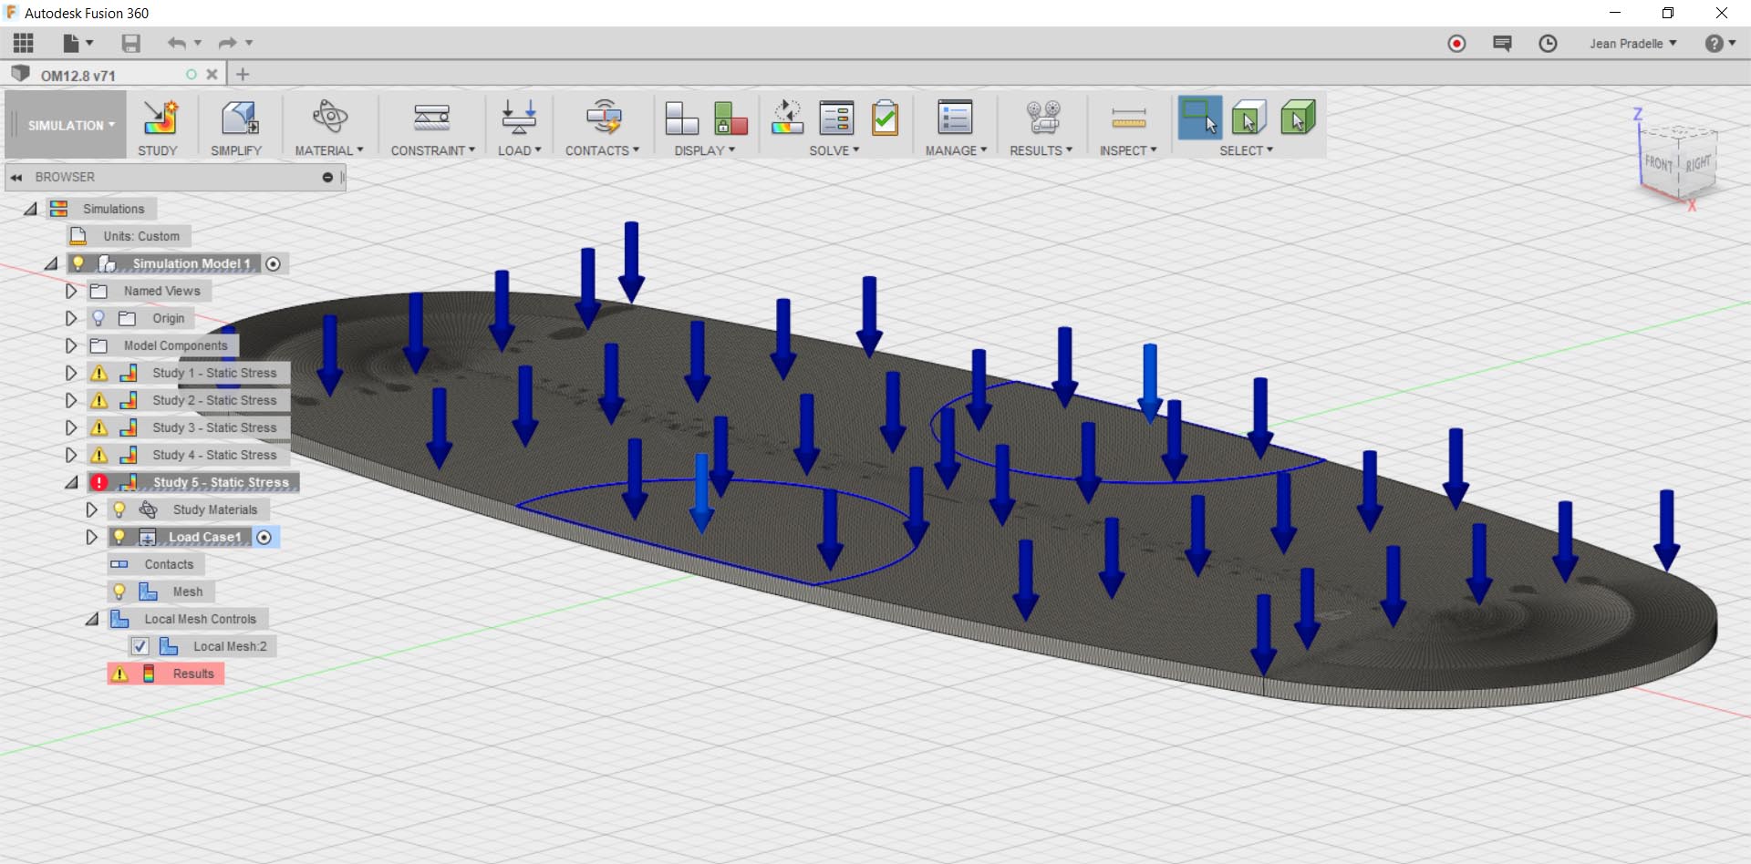Toggle the Mesh visibility bulb

119,591
